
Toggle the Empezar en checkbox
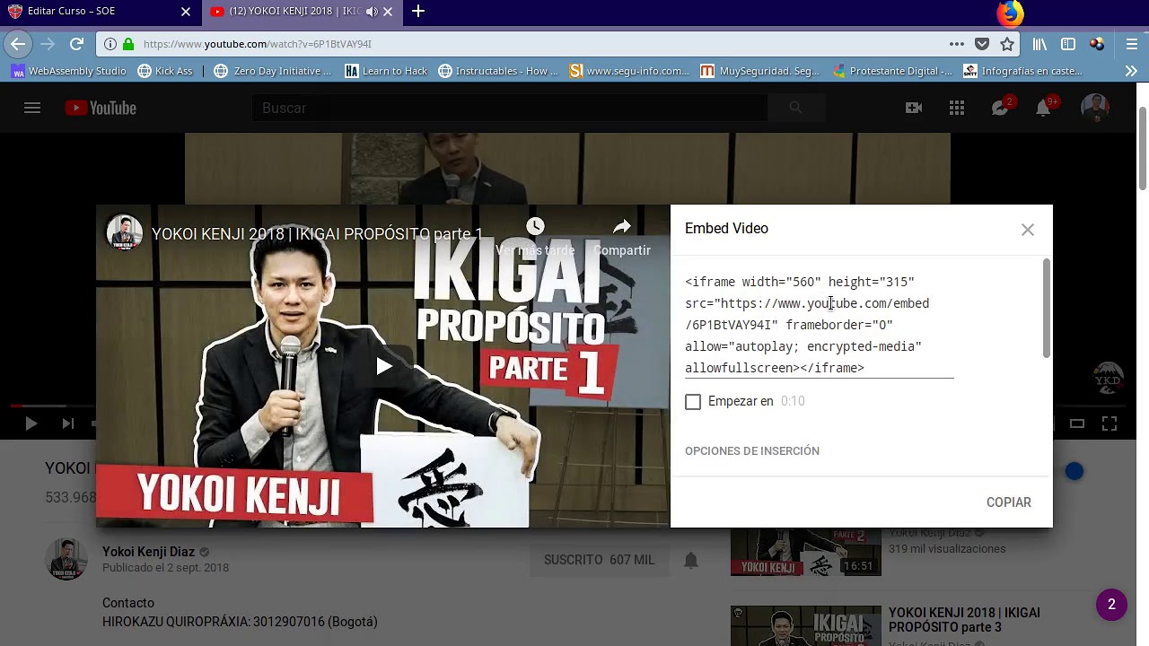pyautogui.click(x=693, y=402)
